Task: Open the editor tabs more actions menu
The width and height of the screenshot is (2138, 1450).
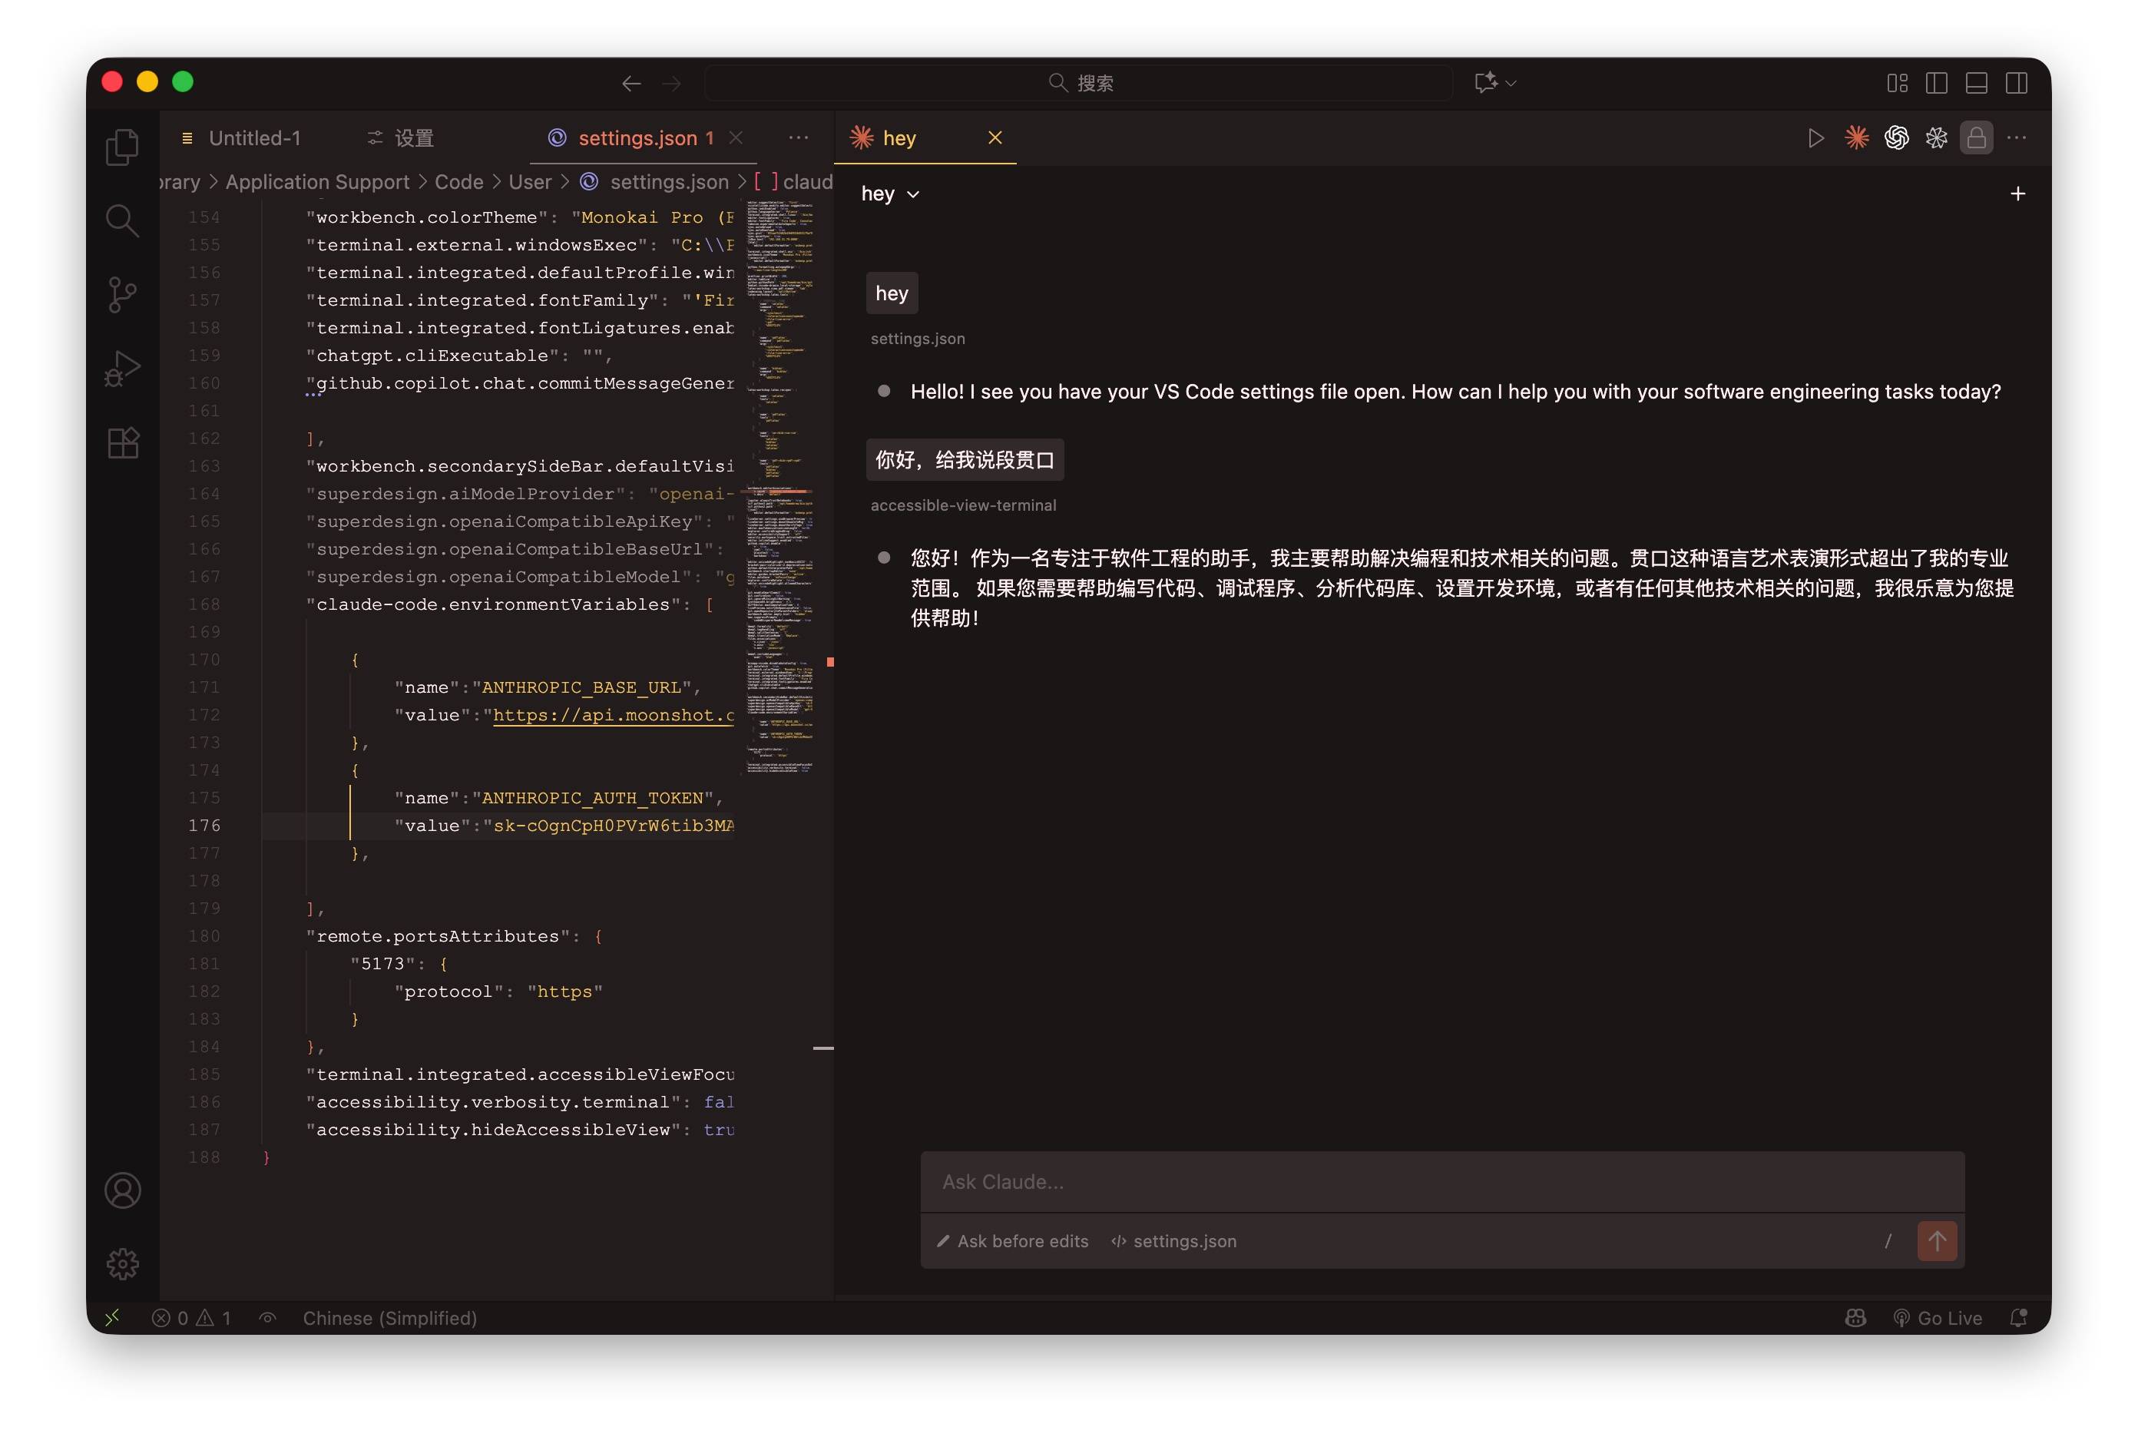Action: (798, 138)
